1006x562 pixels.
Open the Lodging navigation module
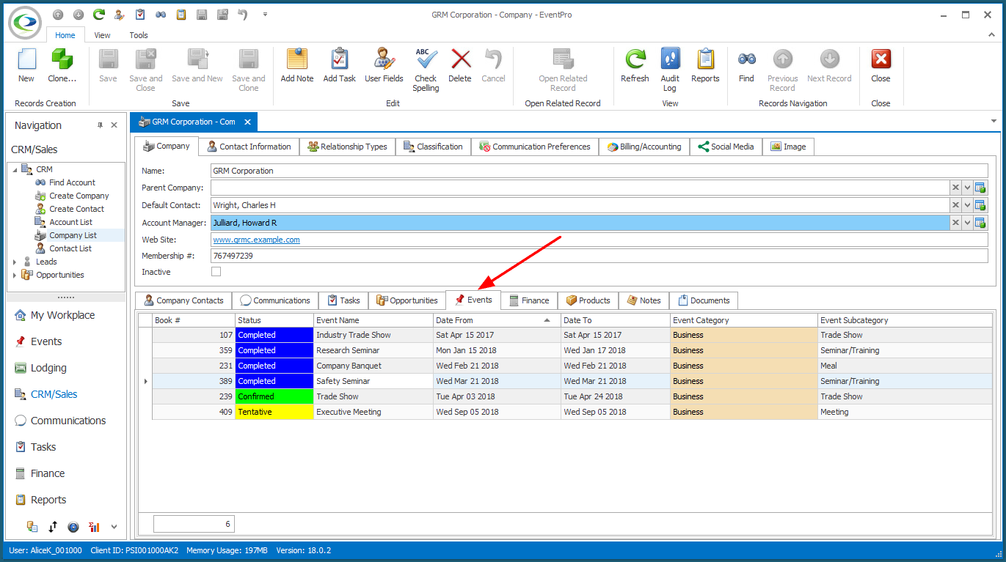click(48, 368)
